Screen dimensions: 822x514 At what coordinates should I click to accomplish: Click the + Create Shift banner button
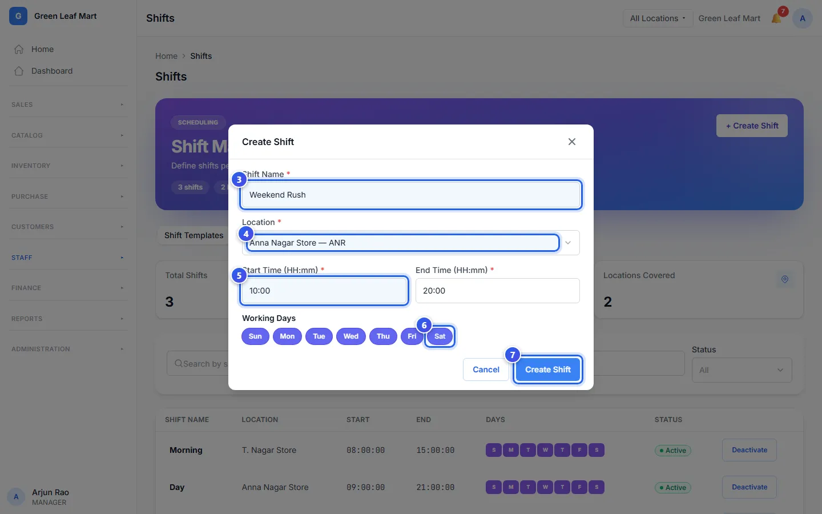752,126
